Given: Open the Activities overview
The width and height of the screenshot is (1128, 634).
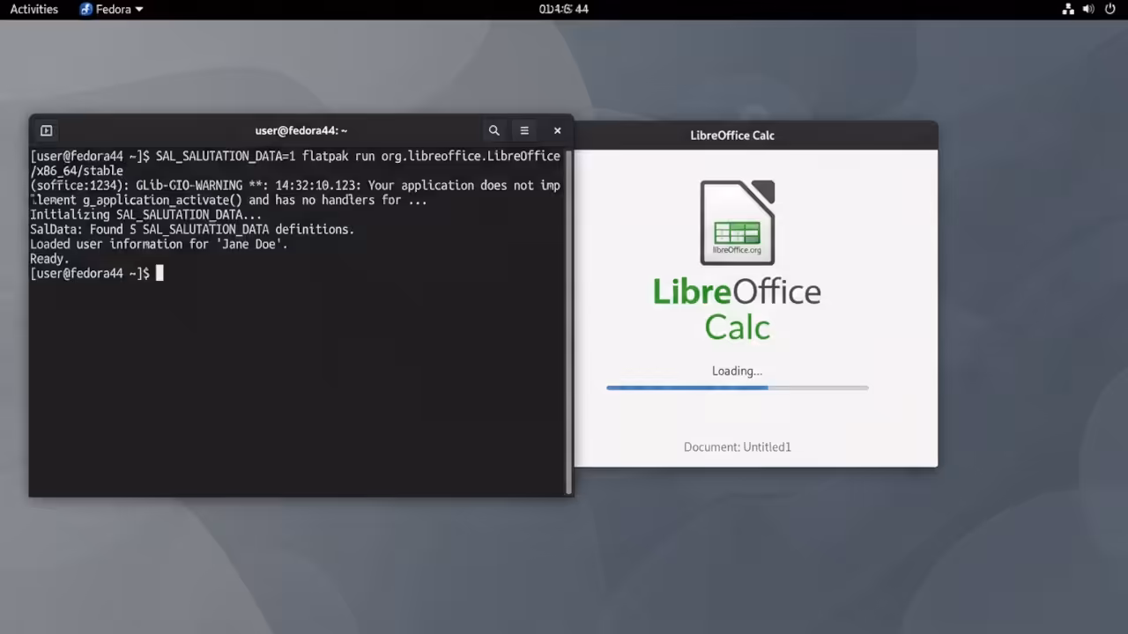Looking at the screenshot, I should (x=33, y=9).
